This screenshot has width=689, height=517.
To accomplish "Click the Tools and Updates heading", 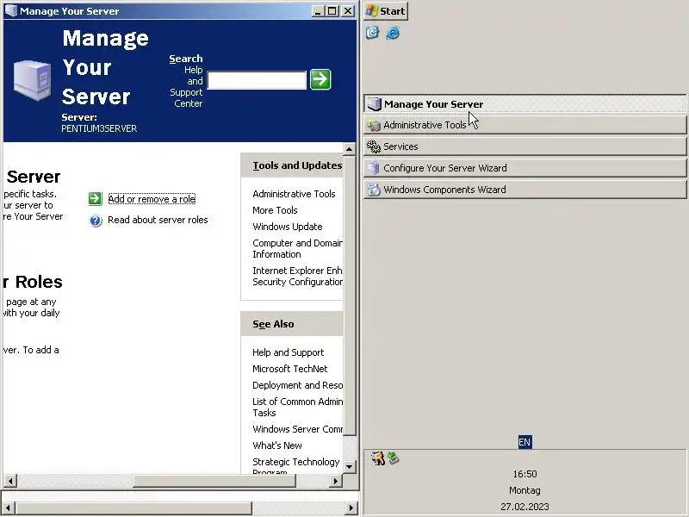I will [x=297, y=165].
